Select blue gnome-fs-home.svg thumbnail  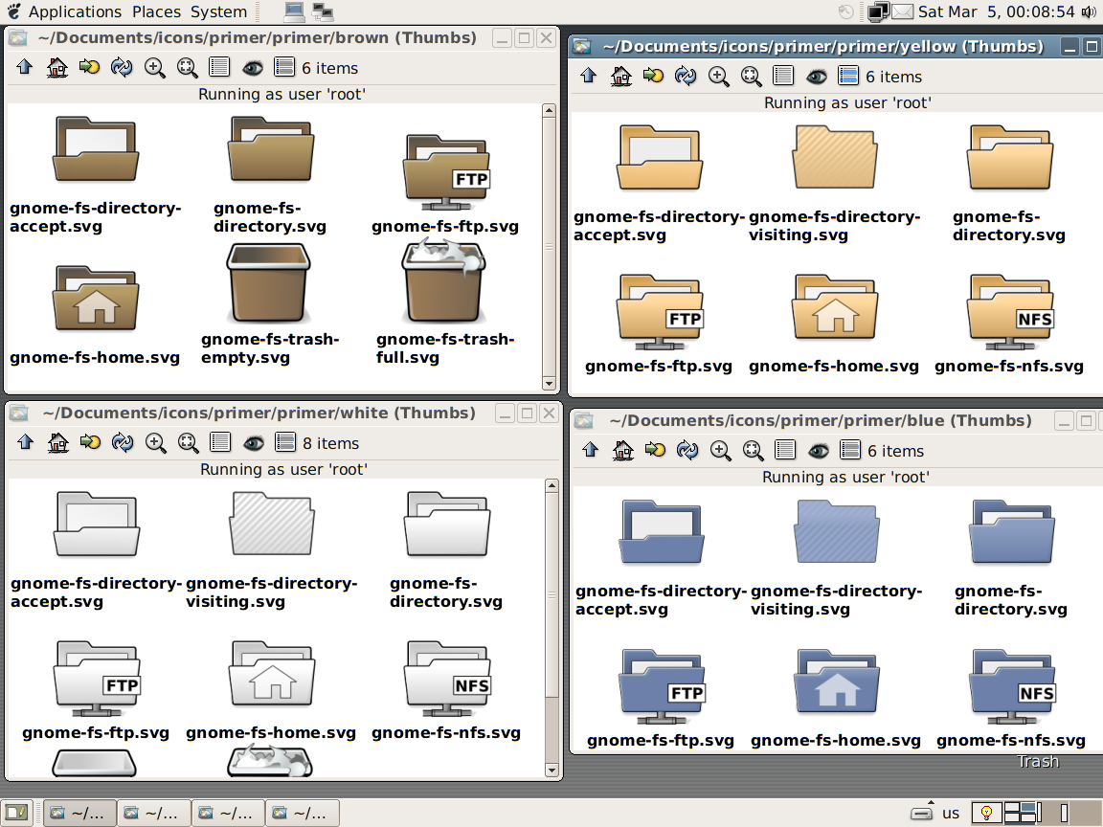point(837,682)
